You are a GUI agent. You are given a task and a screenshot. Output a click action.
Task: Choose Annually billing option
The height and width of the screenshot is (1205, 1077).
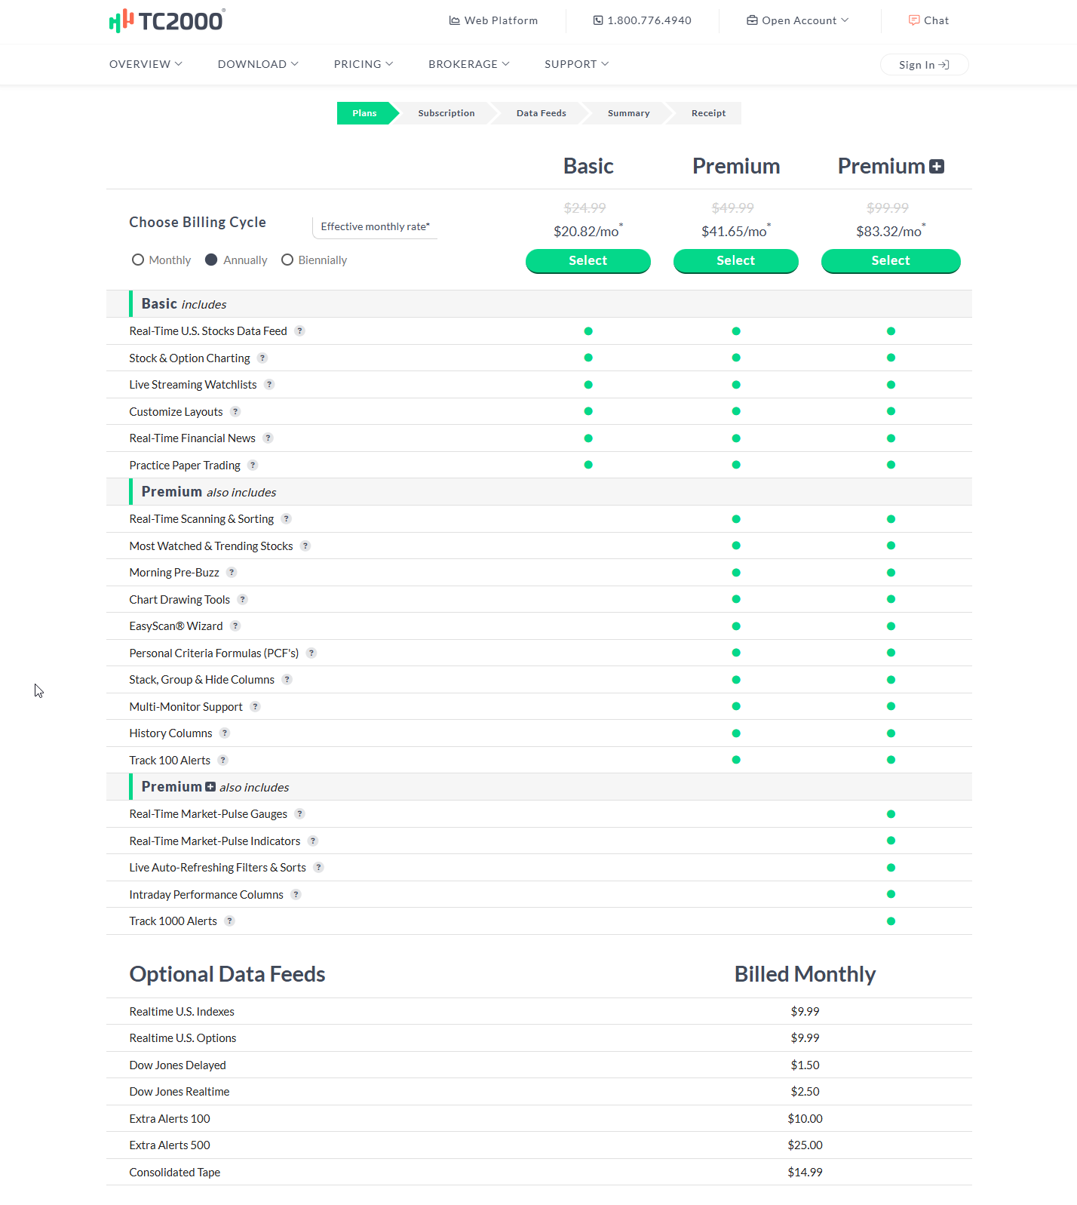[211, 260]
